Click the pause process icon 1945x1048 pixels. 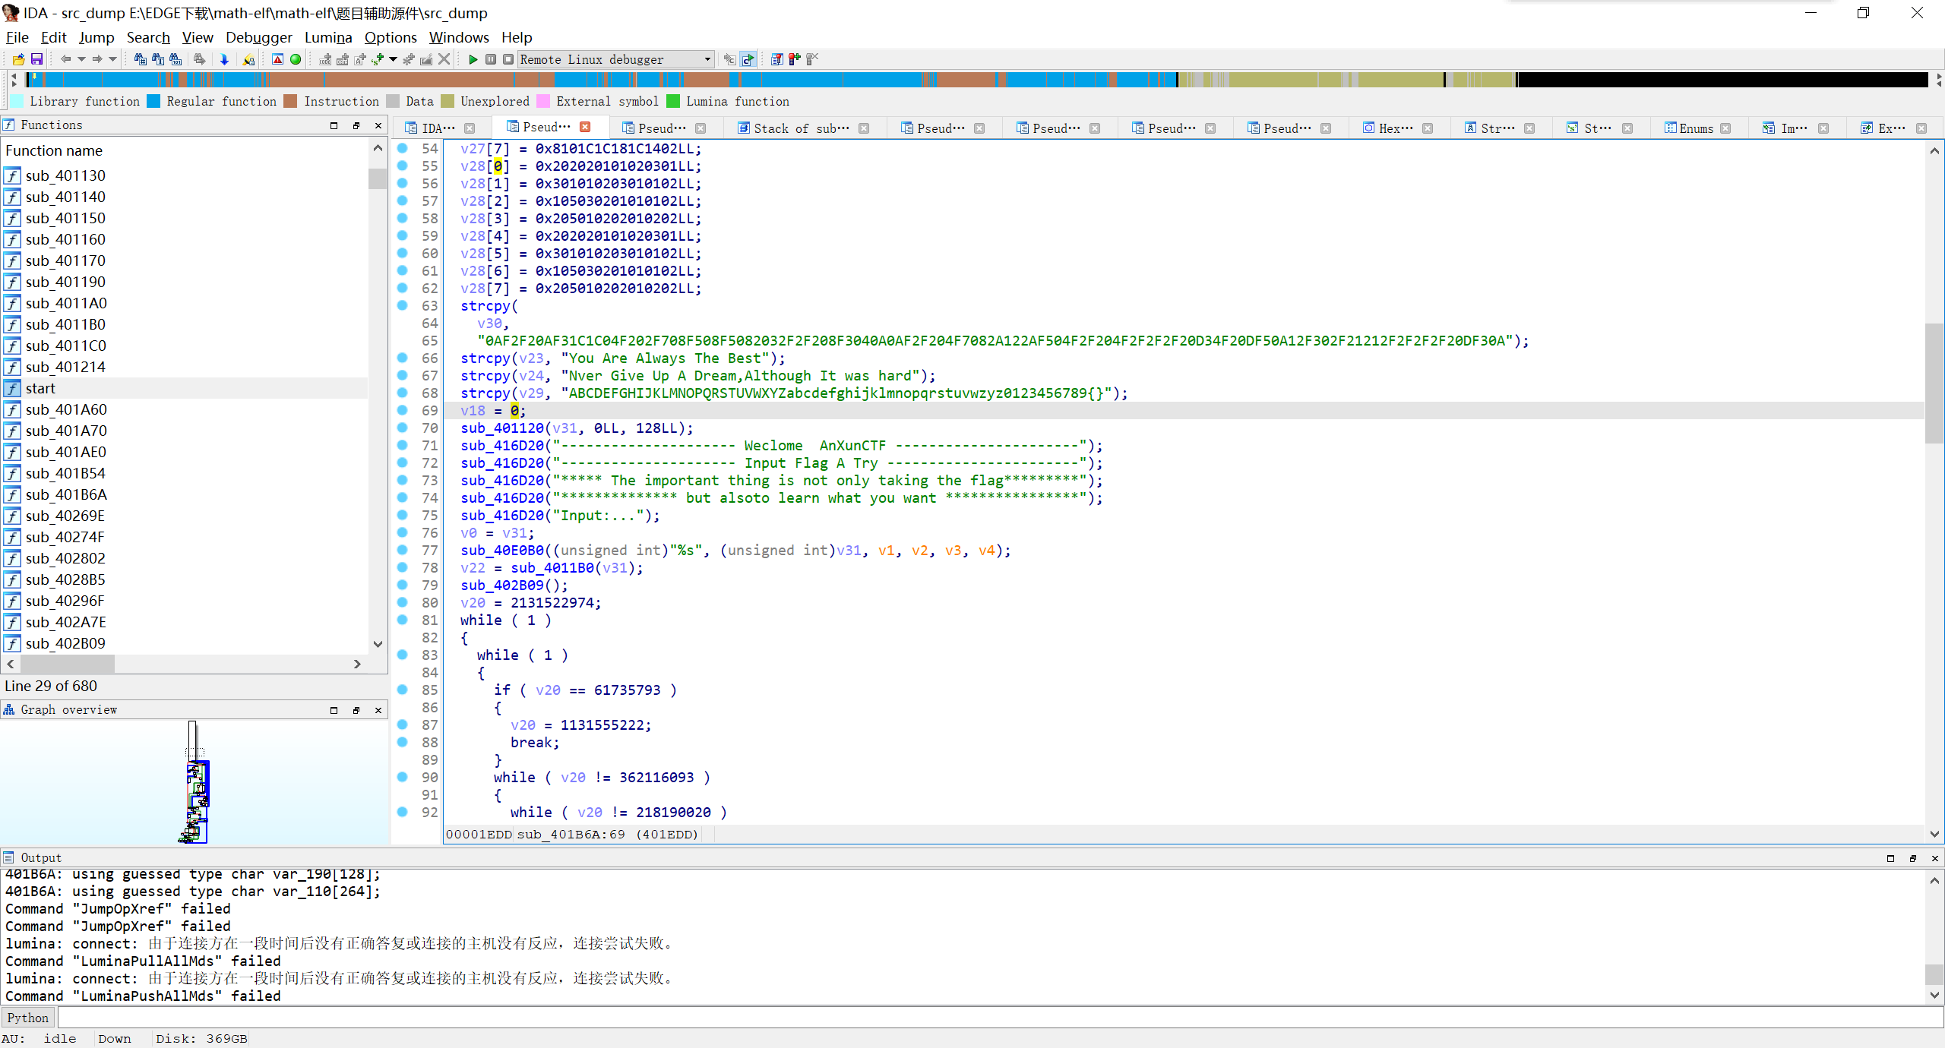[491, 59]
